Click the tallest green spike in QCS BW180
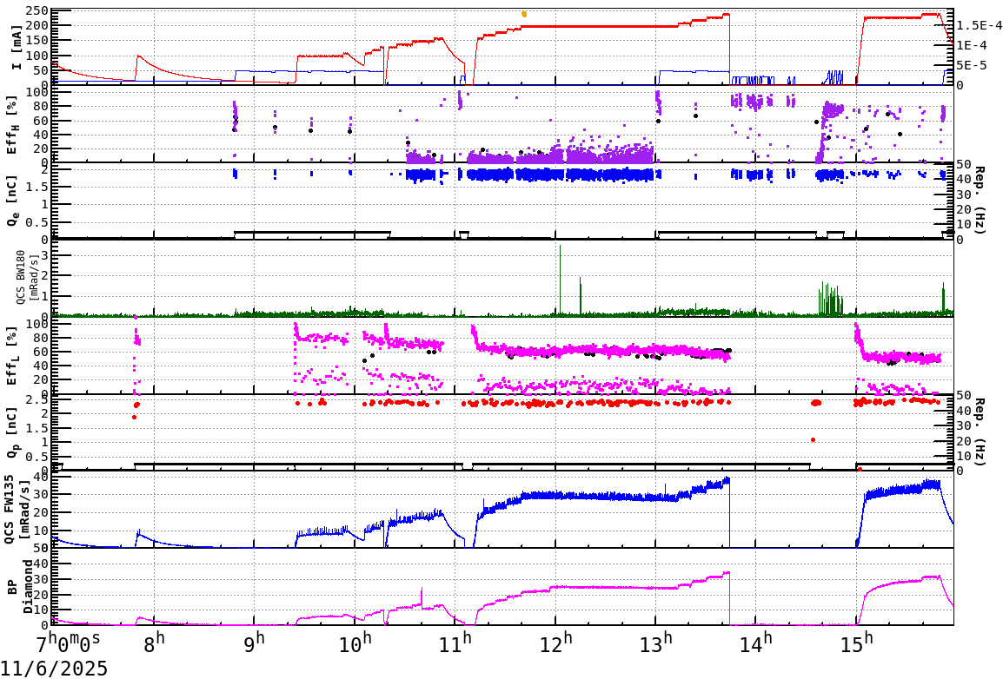This screenshot has width=1003, height=679. (x=560, y=279)
